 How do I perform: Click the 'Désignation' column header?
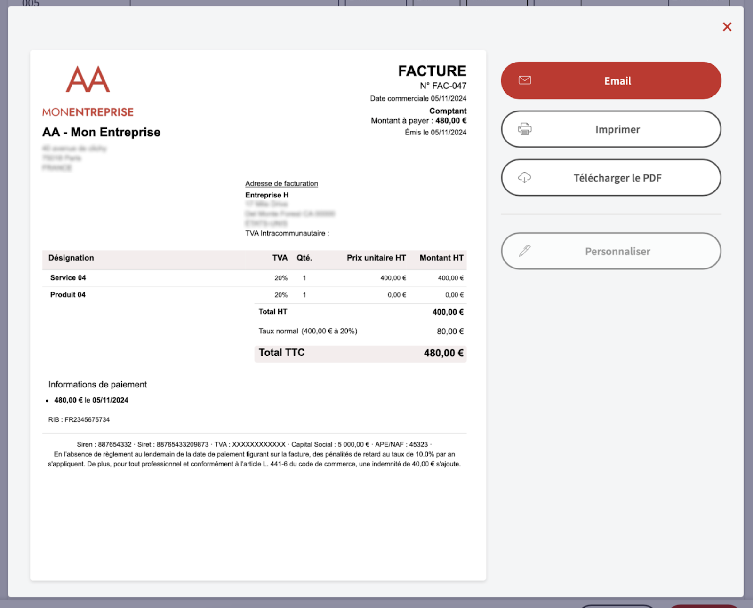[x=71, y=258]
